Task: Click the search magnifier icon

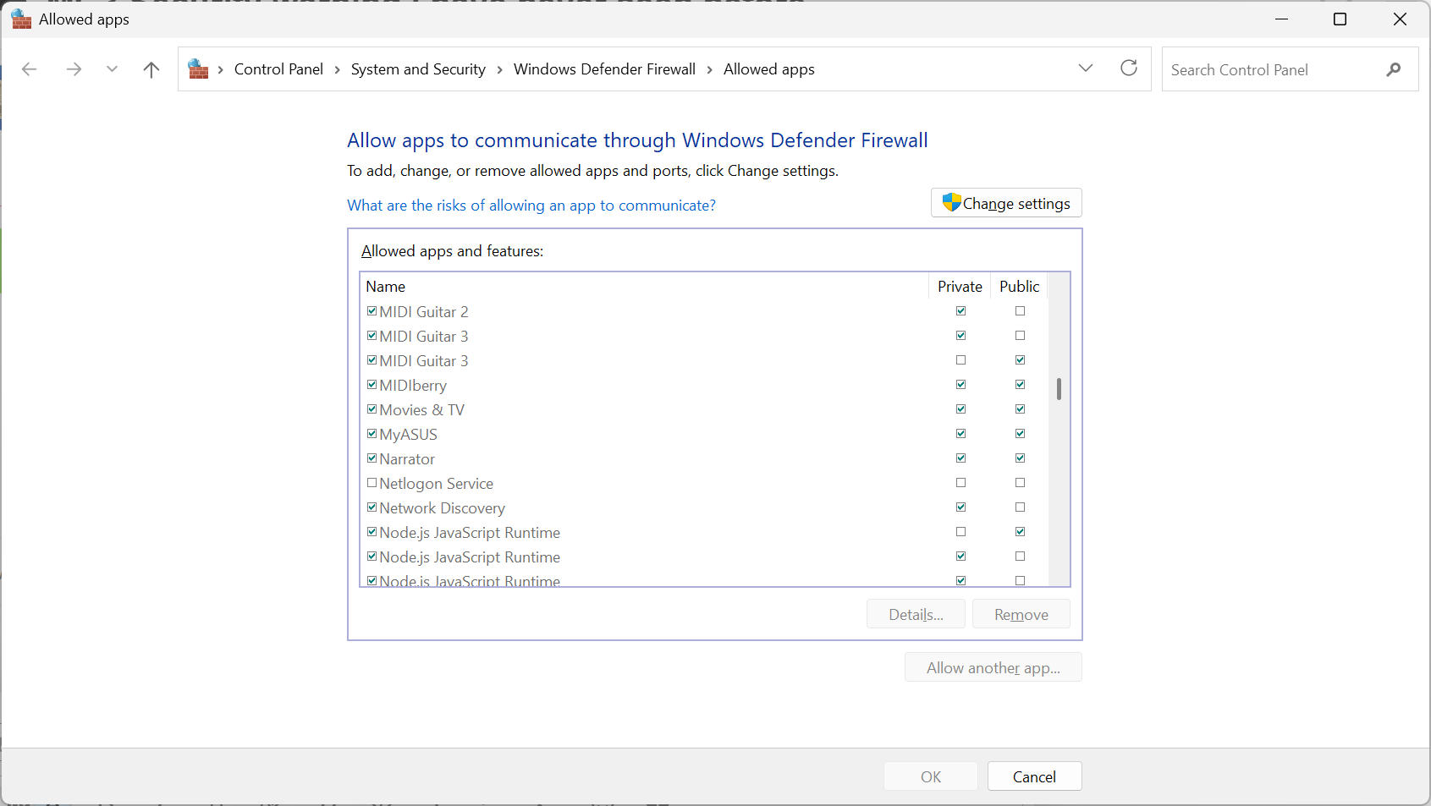Action: click(x=1393, y=69)
